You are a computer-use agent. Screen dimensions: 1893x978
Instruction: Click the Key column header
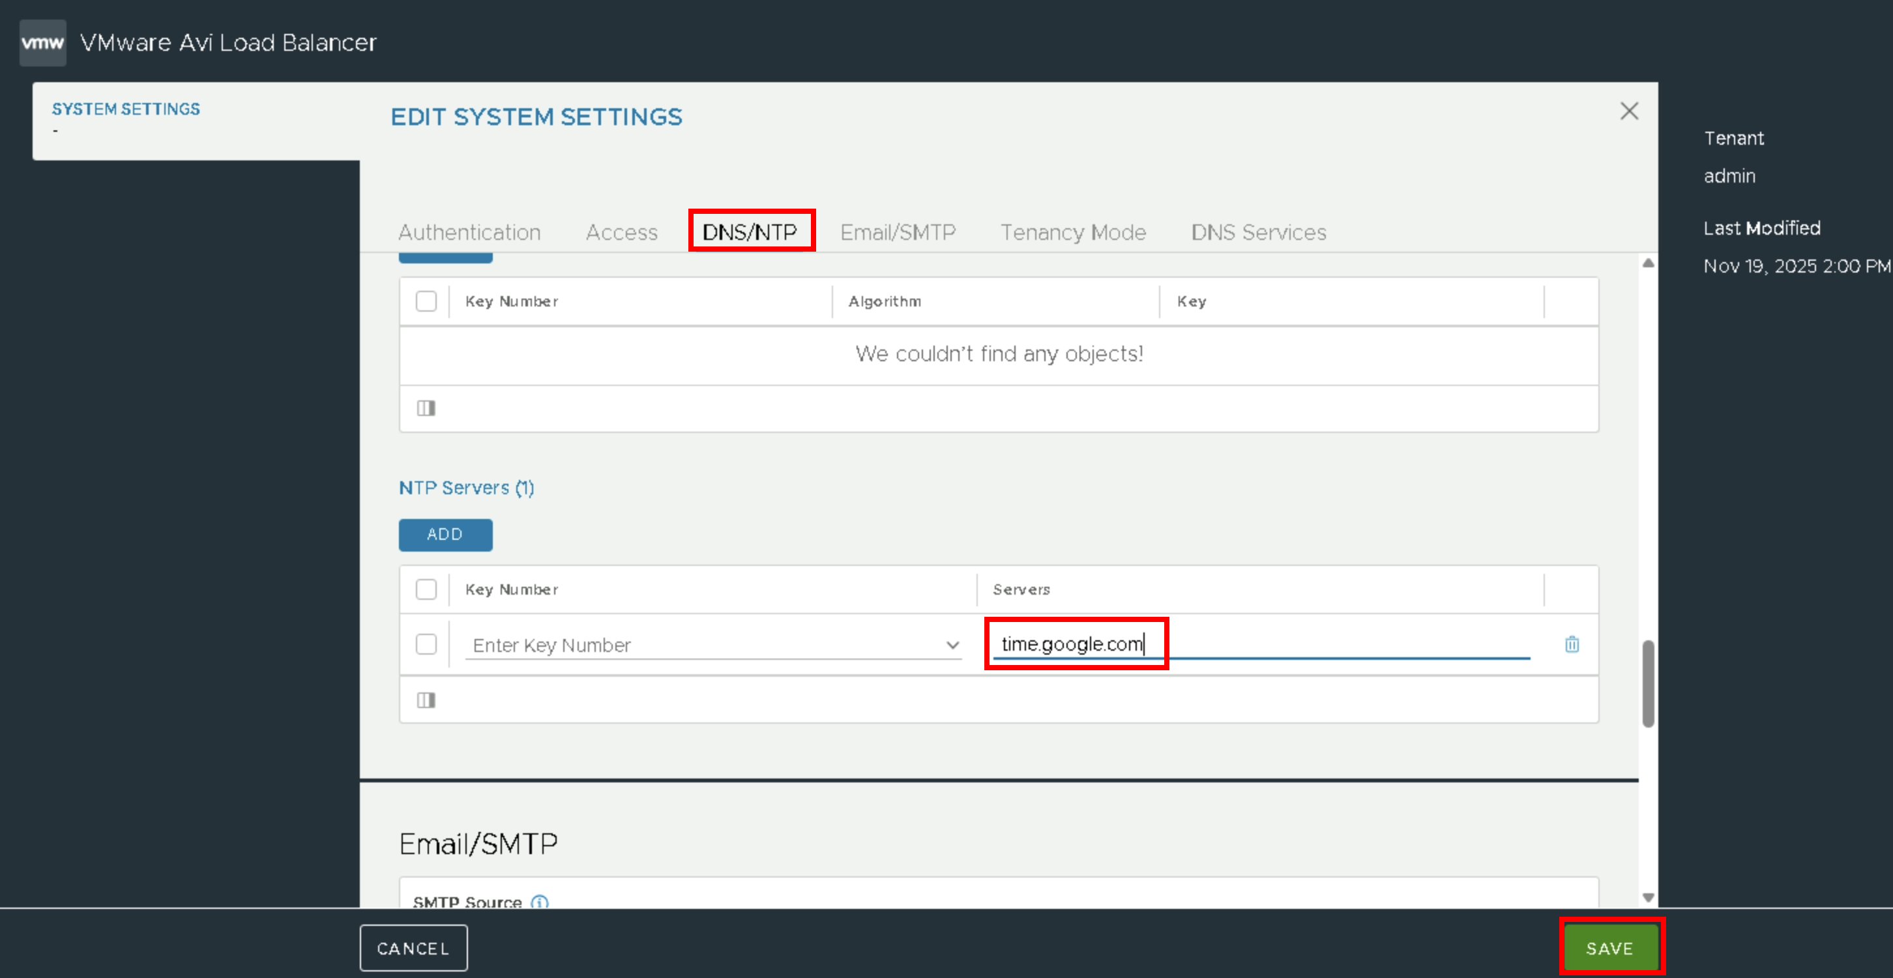coord(1191,301)
